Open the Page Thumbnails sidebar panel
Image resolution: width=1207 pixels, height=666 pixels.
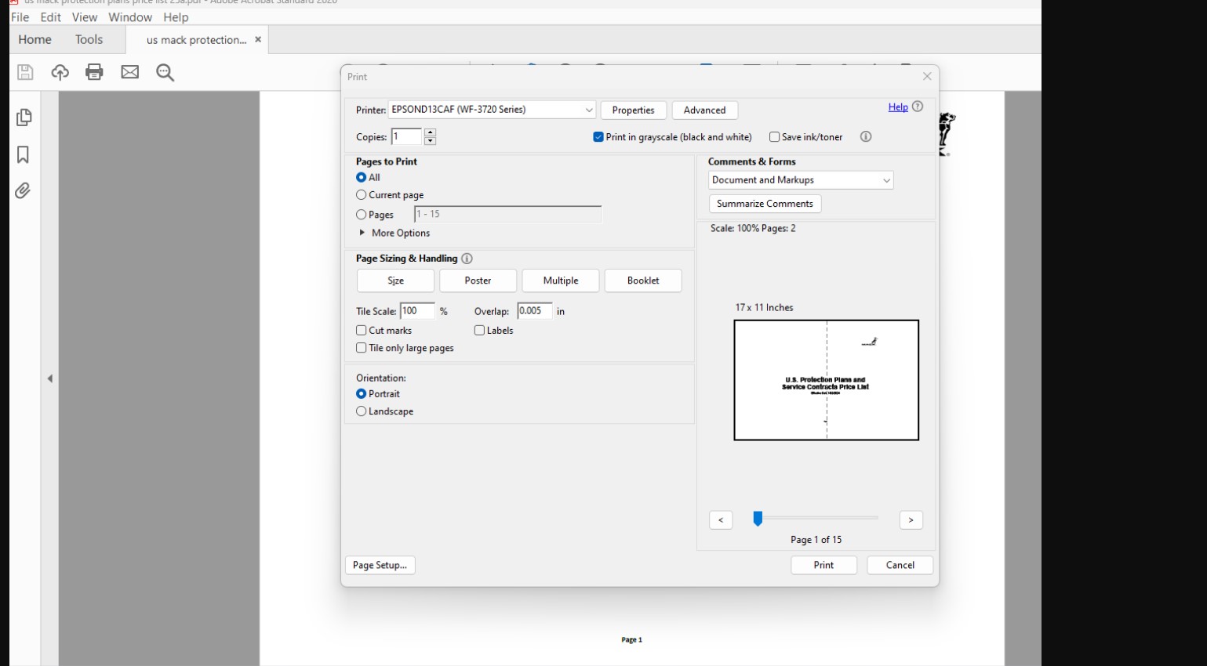(x=24, y=118)
